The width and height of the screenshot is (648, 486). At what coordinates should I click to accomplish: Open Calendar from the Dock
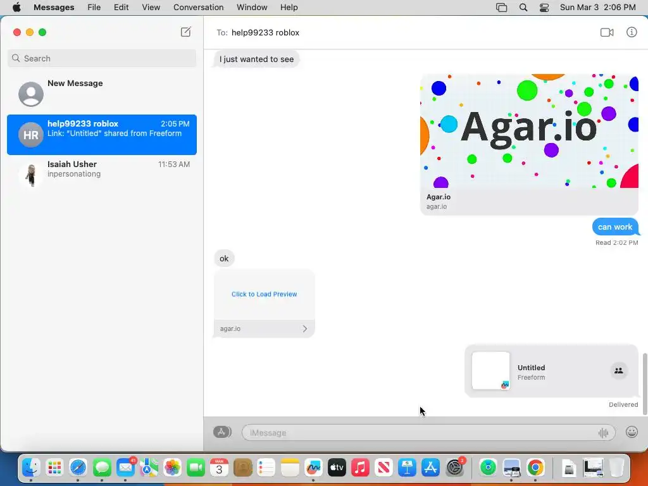point(219,468)
